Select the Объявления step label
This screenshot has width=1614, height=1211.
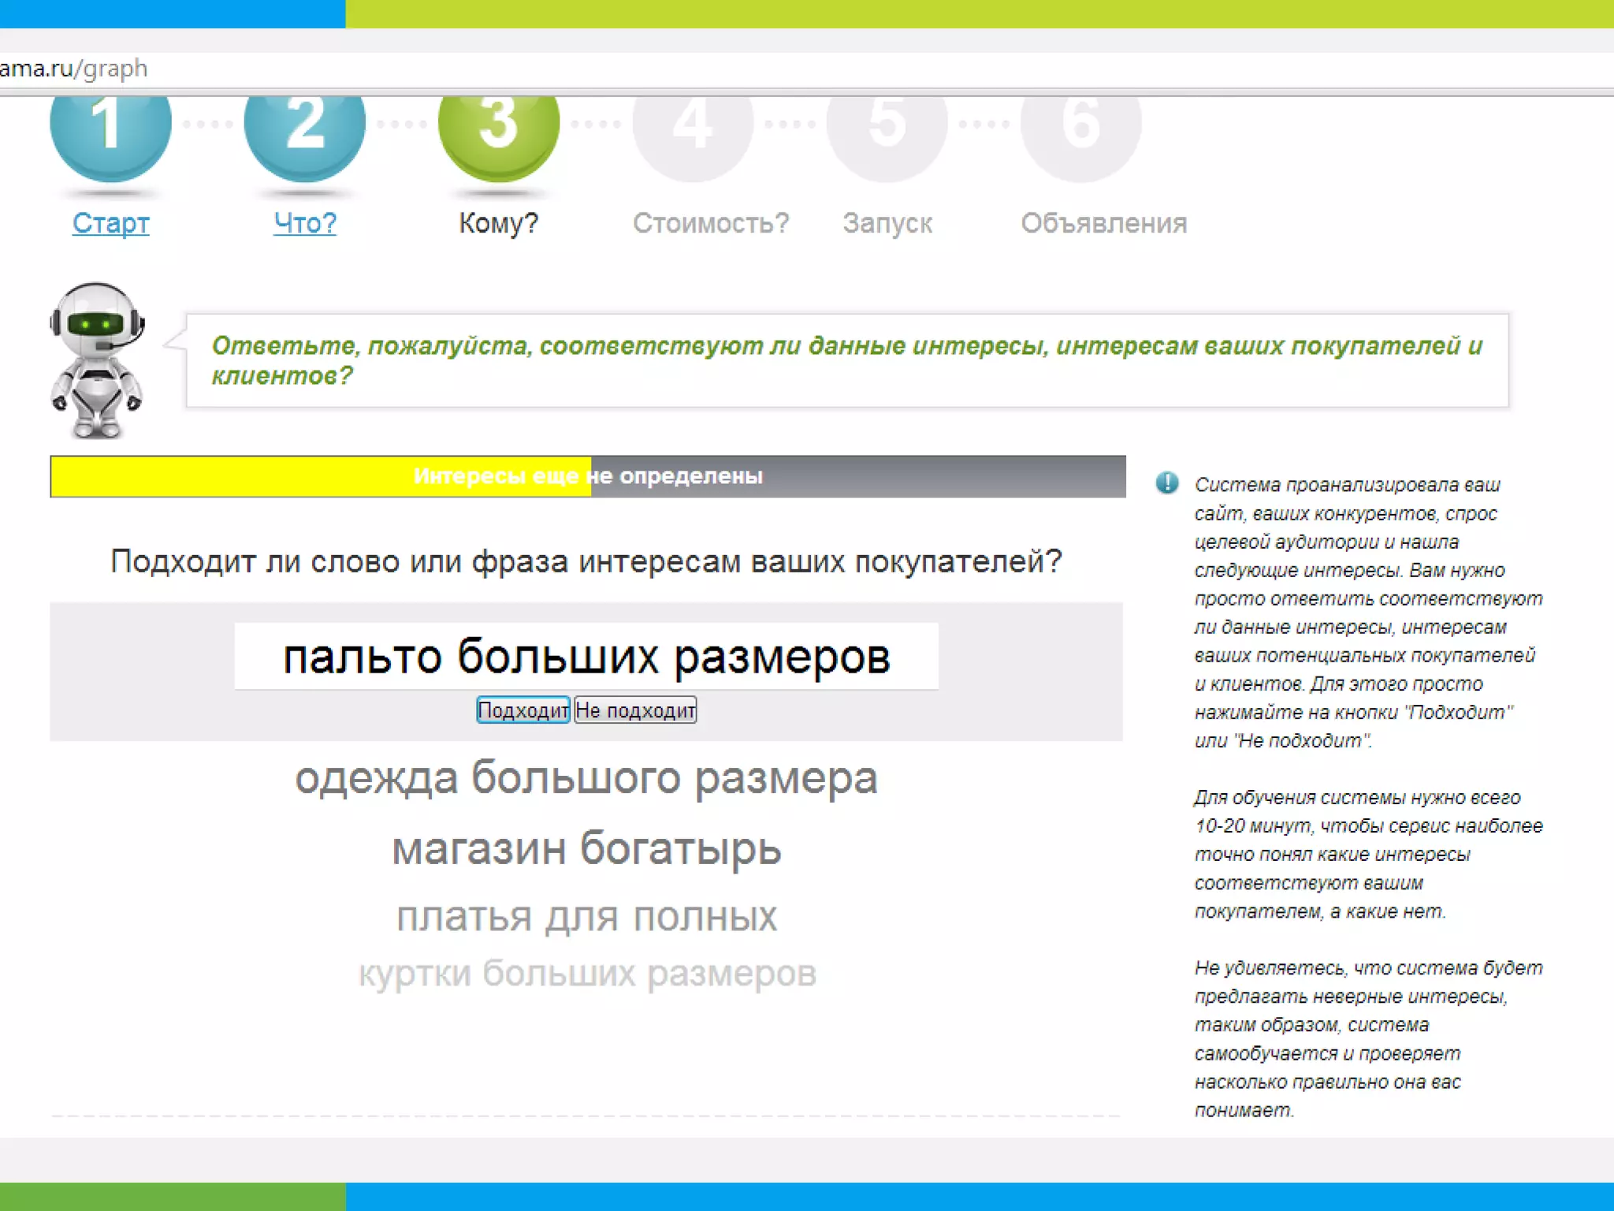(x=1103, y=223)
